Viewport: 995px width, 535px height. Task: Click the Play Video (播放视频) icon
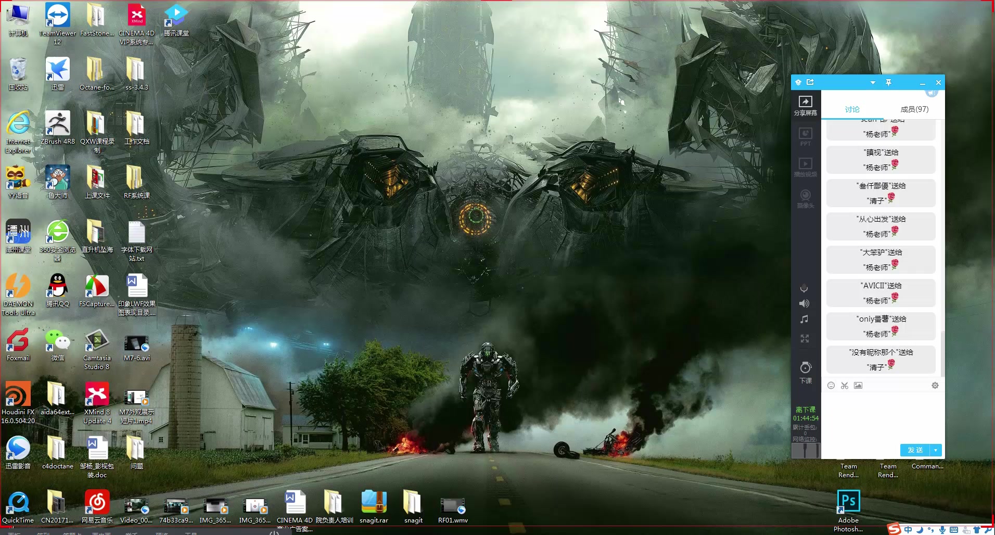805,168
